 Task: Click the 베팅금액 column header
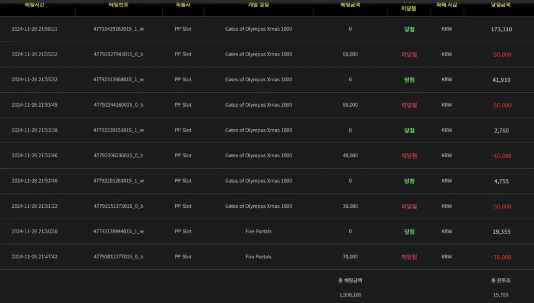click(350, 4)
